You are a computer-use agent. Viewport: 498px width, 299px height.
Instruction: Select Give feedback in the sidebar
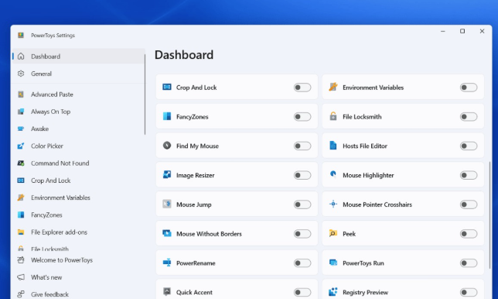pyautogui.click(x=78, y=294)
